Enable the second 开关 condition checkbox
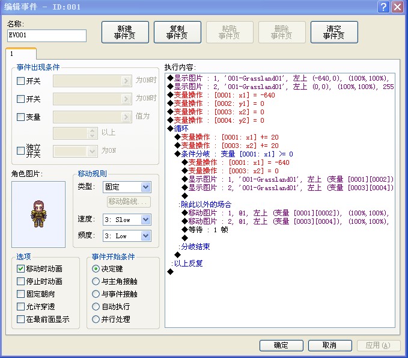 tap(20, 99)
